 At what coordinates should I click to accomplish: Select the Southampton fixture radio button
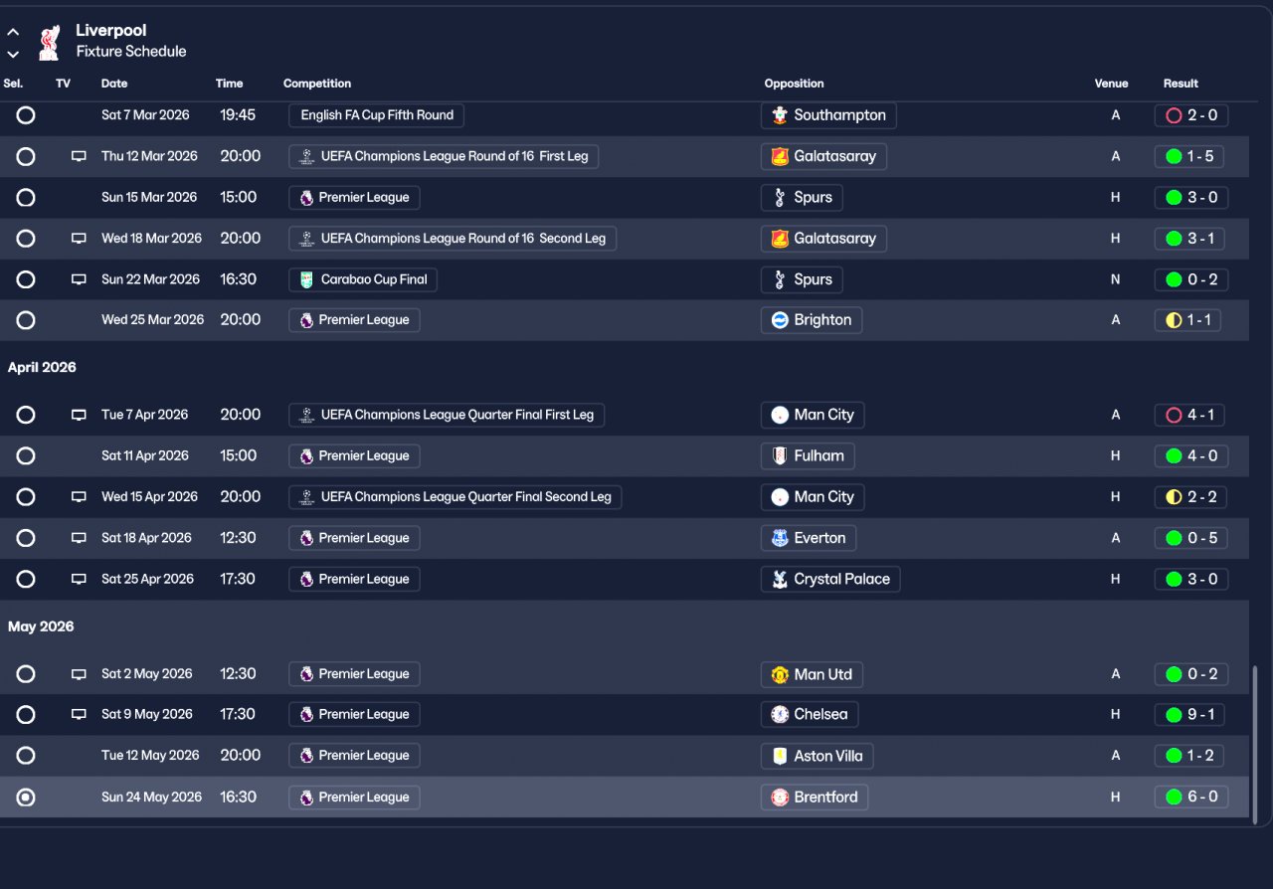coord(26,115)
